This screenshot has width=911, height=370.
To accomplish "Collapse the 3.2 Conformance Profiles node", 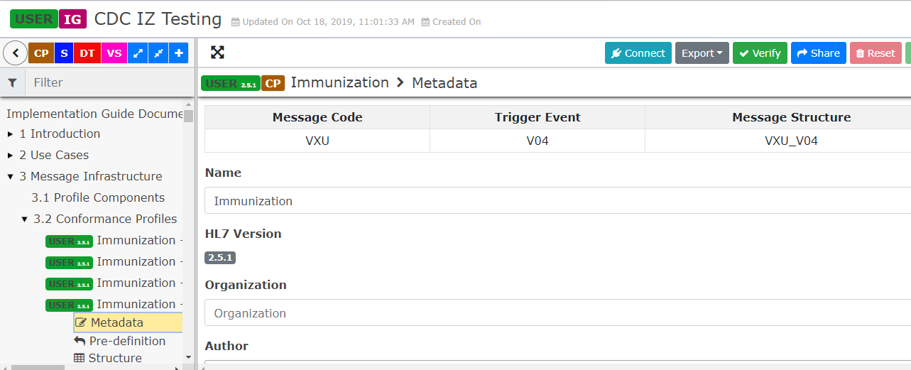I will coord(25,219).
